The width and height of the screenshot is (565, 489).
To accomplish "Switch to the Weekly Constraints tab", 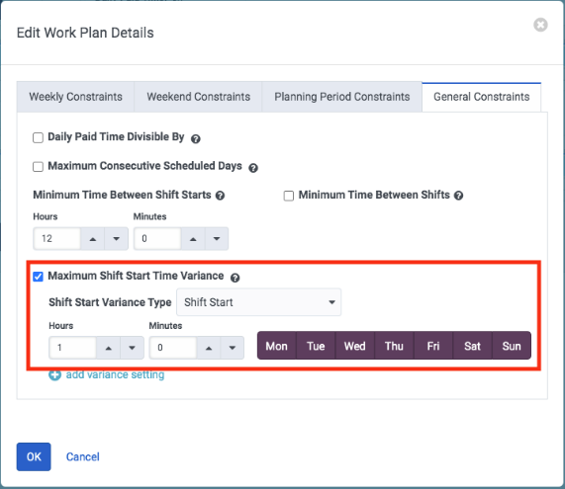I will pos(75,97).
